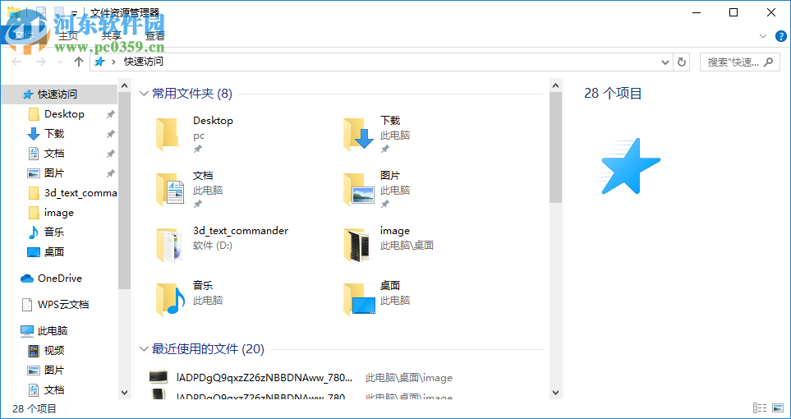Image resolution: width=791 pixels, height=419 pixels.
Task: Click 快速访问 text in address bar
Action: pos(144,62)
